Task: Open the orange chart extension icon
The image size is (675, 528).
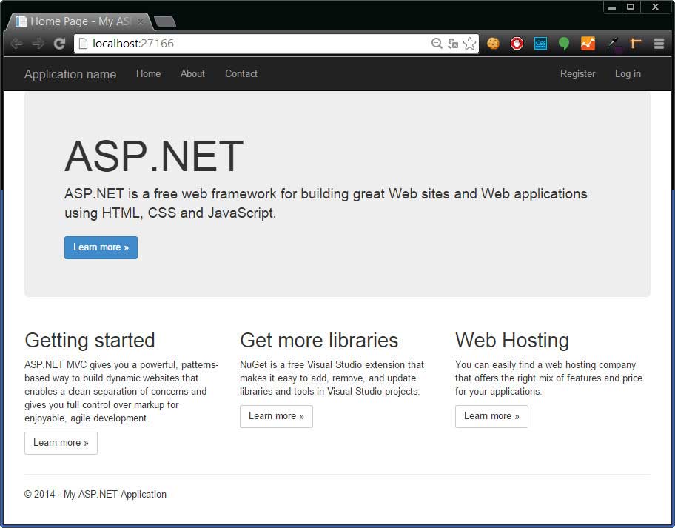Action: 588,44
